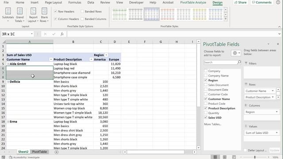Switch to the Formulas ribbon tab

pyautogui.click(x=75, y=2)
